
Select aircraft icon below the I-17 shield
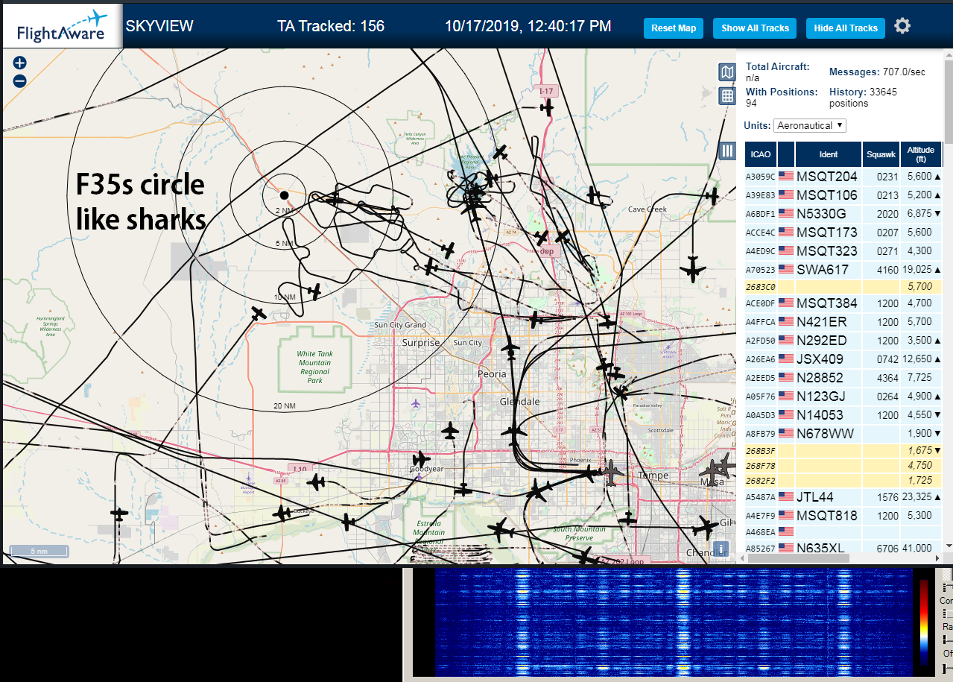(x=547, y=107)
